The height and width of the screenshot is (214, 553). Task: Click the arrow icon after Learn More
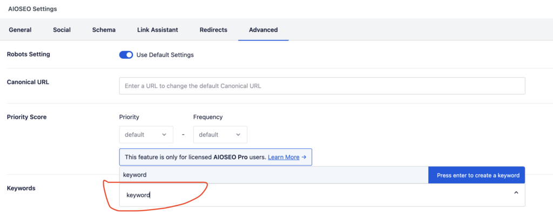point(304,157)
